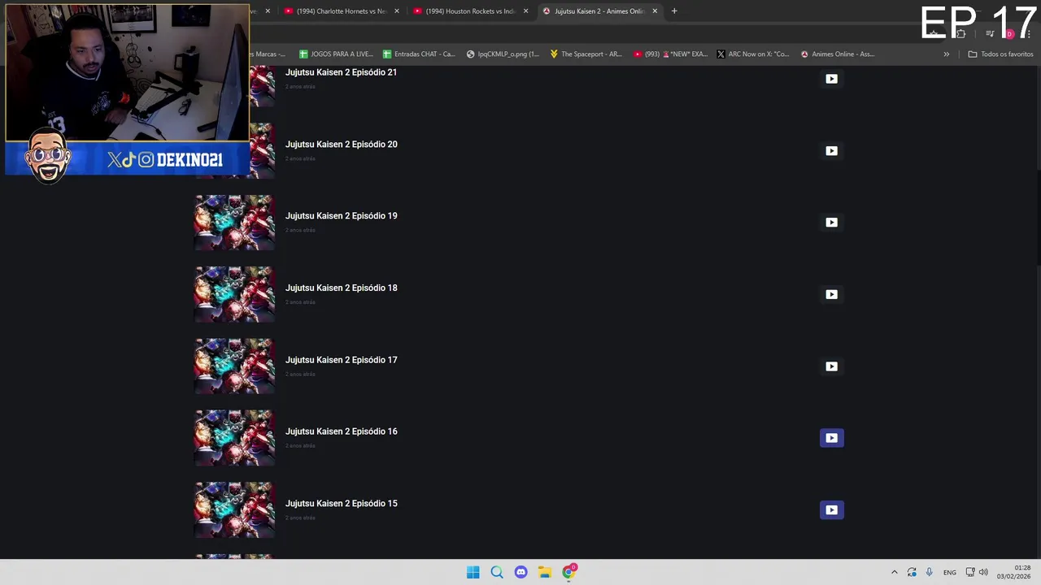Screen dimensions: 1041x585
Task: Open the Windows Start menu
Action: coord(473,572)
